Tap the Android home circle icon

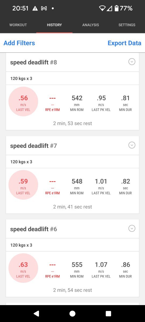[72, 313]
